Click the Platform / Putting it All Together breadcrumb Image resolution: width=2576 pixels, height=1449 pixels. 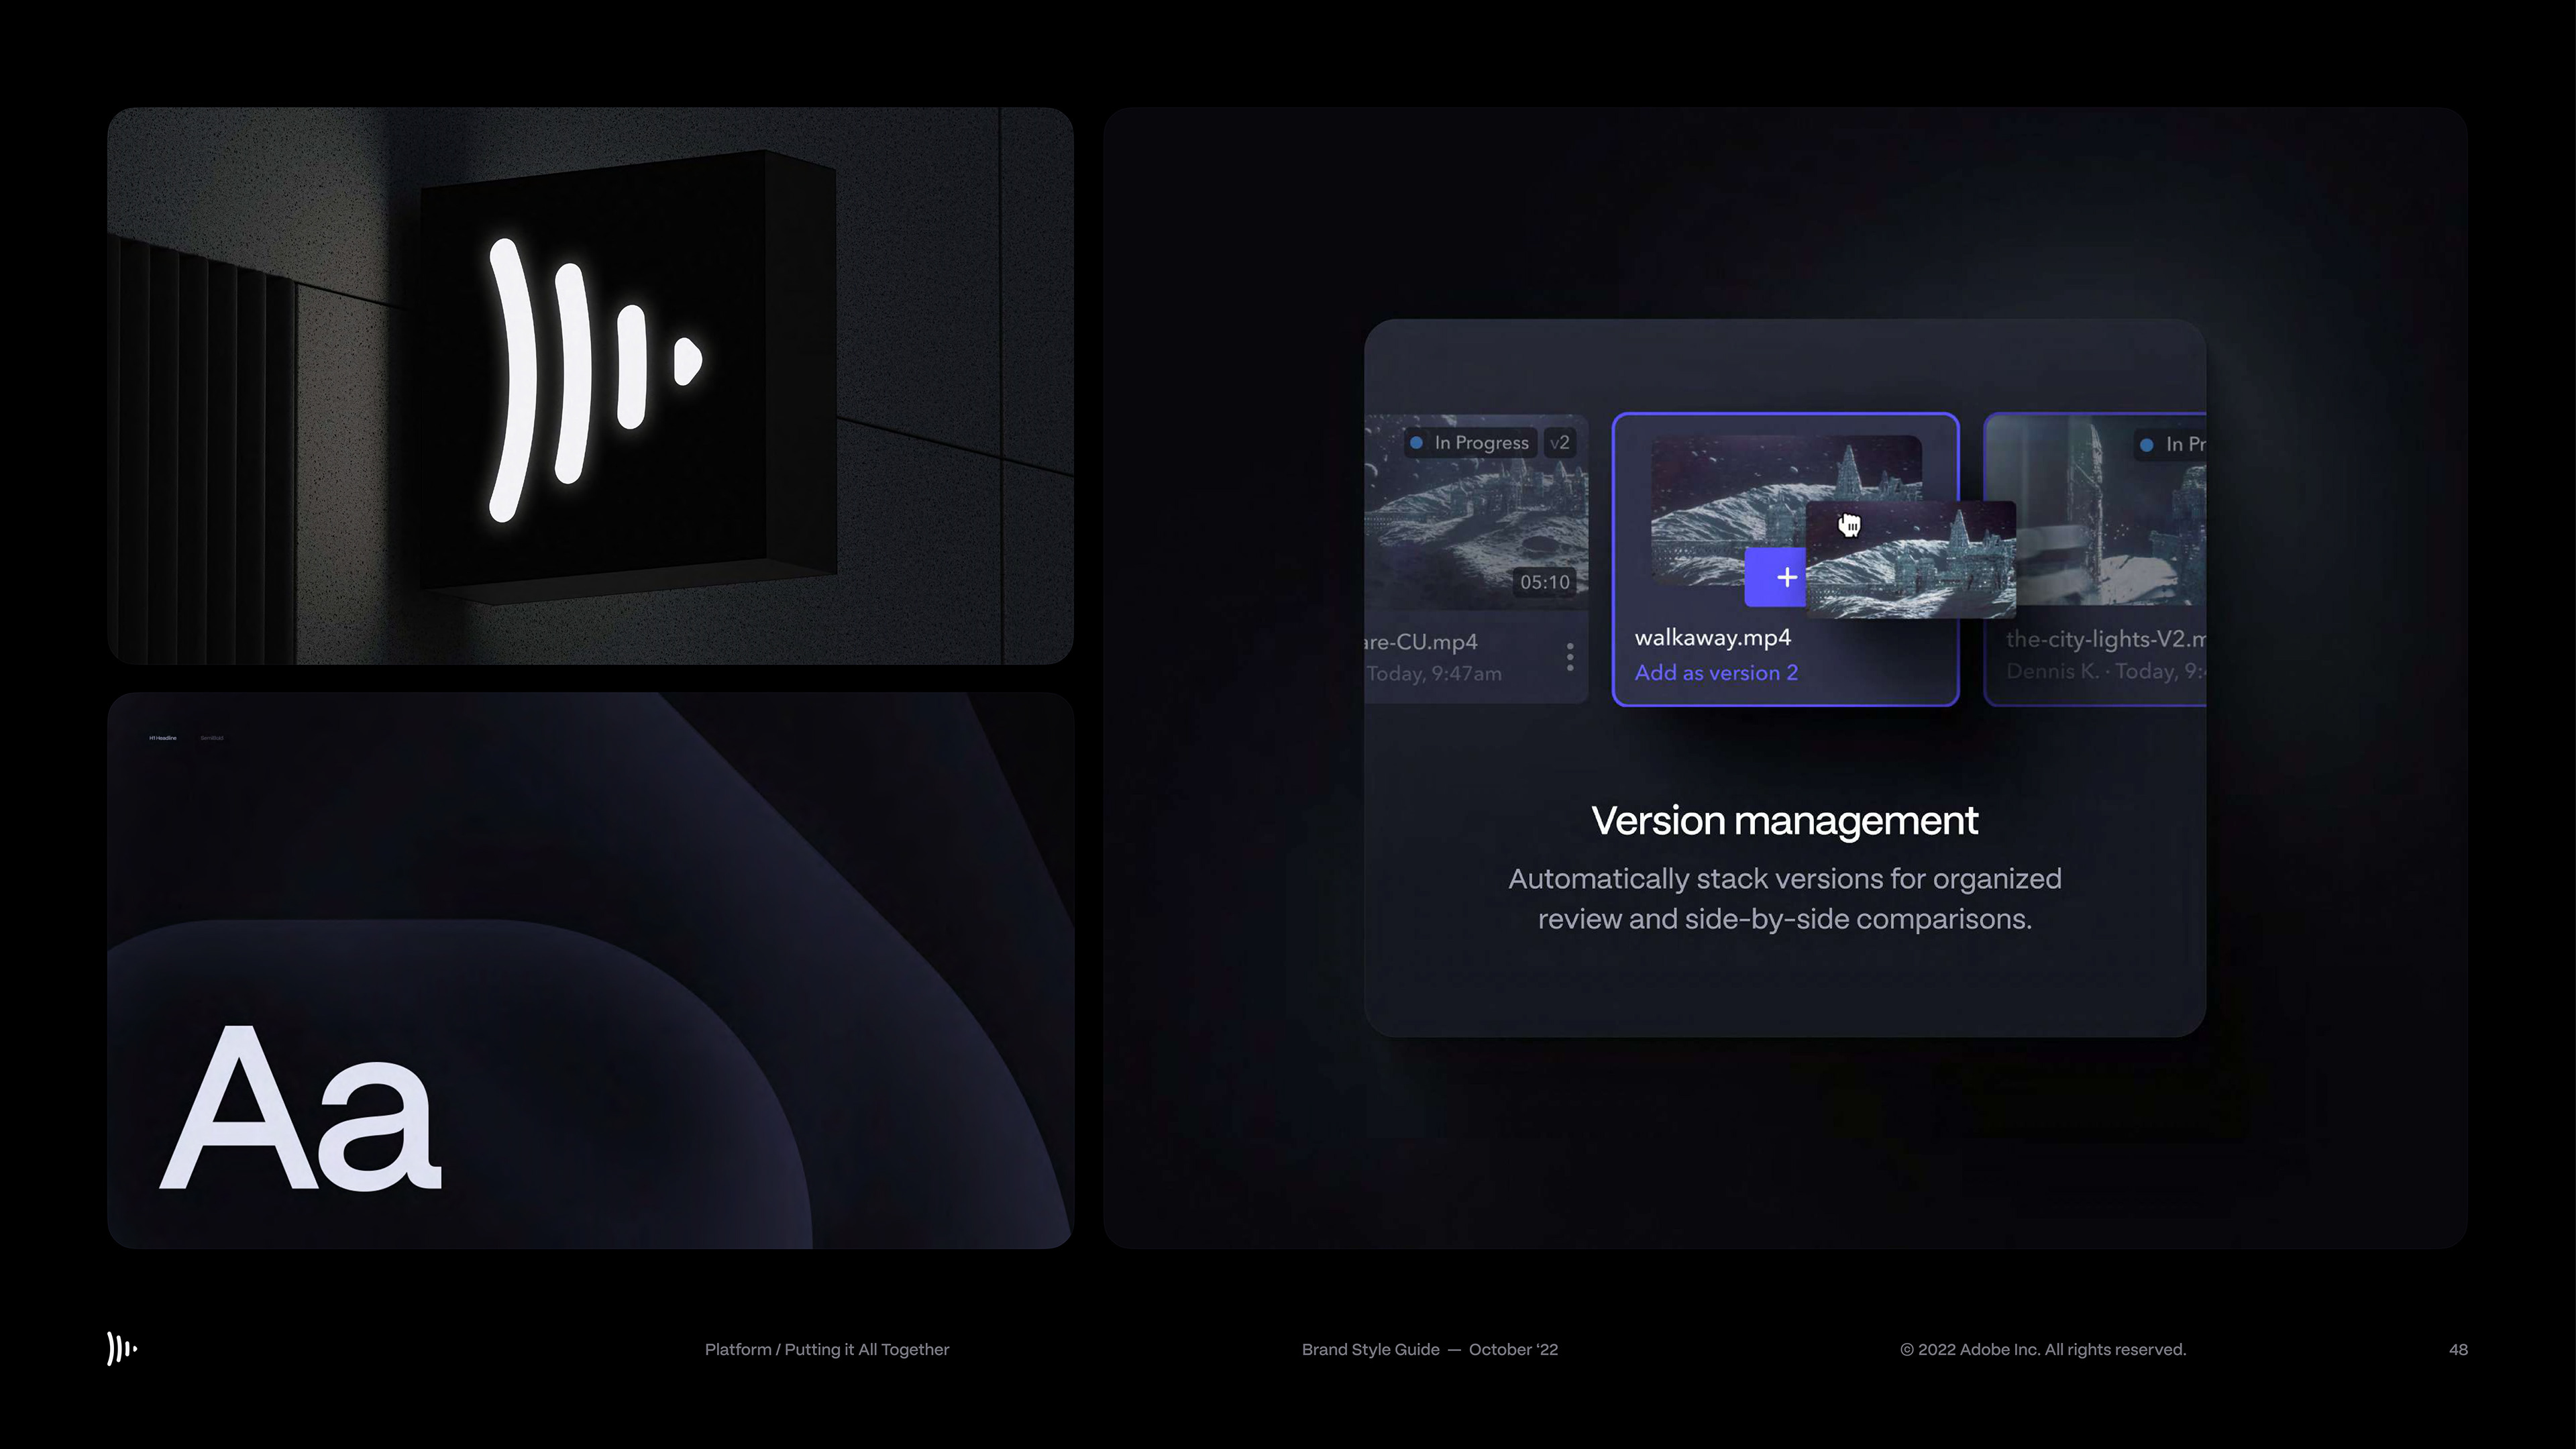coord(826,1349)
